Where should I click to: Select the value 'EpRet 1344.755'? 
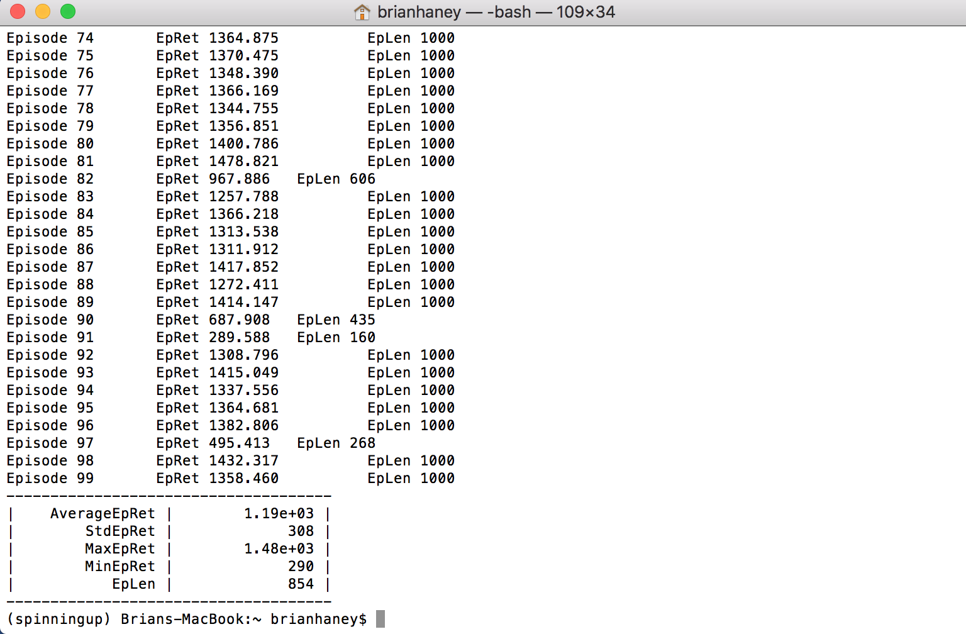pyautogui.click(x=218, y=108)
